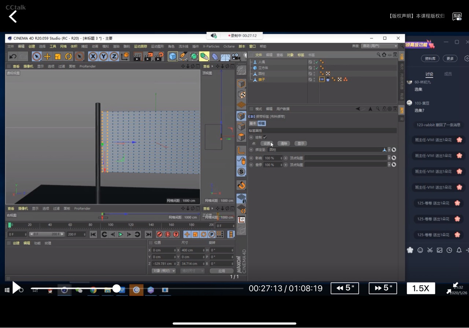This screenshot has height=328, width=469.
Task: Open the 对象 (相对) coordinate dropdown
Action: (x=163, y=271)
